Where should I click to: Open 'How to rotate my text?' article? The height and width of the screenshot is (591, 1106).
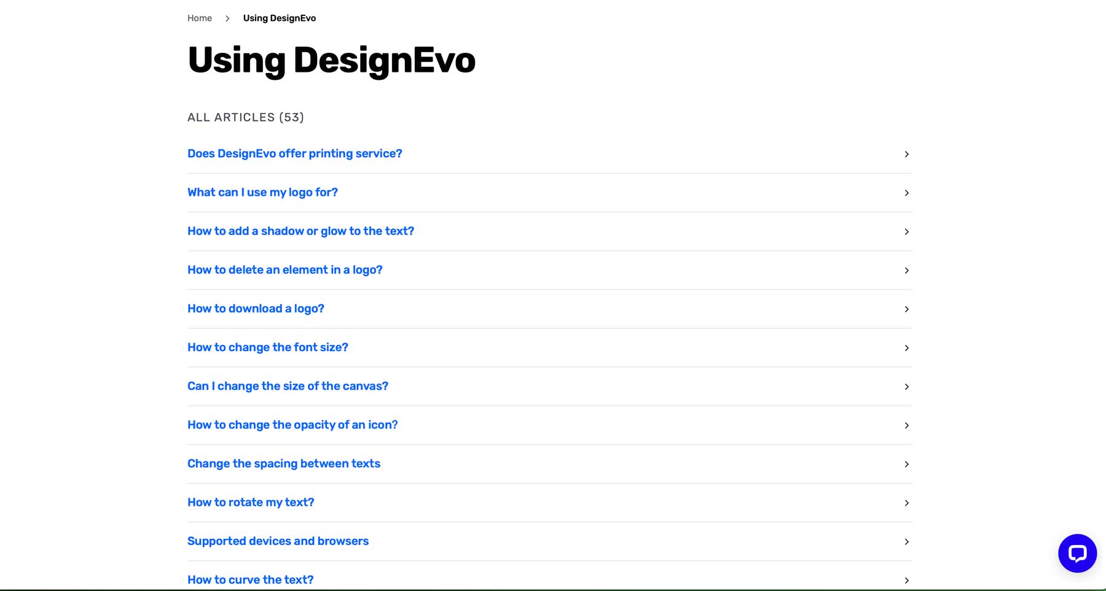(x=251, y=503)
